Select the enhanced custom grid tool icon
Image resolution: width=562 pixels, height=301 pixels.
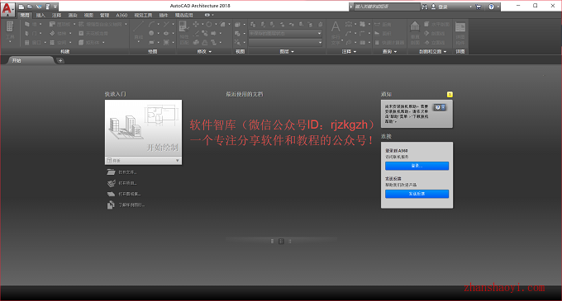(x=81, y=24)
